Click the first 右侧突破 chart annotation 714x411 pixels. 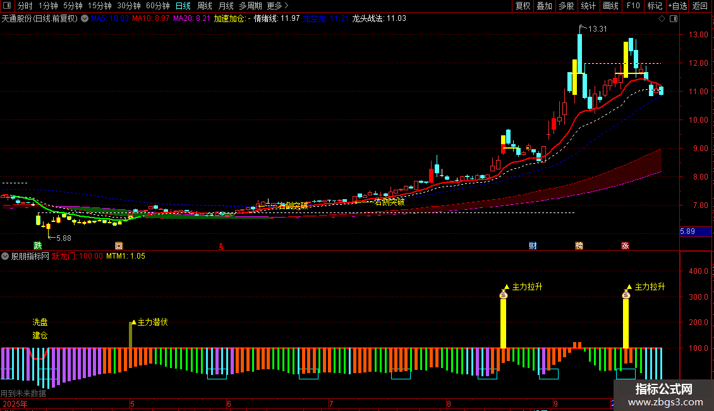pos(293,206)
